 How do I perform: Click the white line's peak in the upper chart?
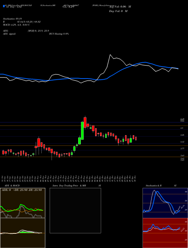[110, 55]
